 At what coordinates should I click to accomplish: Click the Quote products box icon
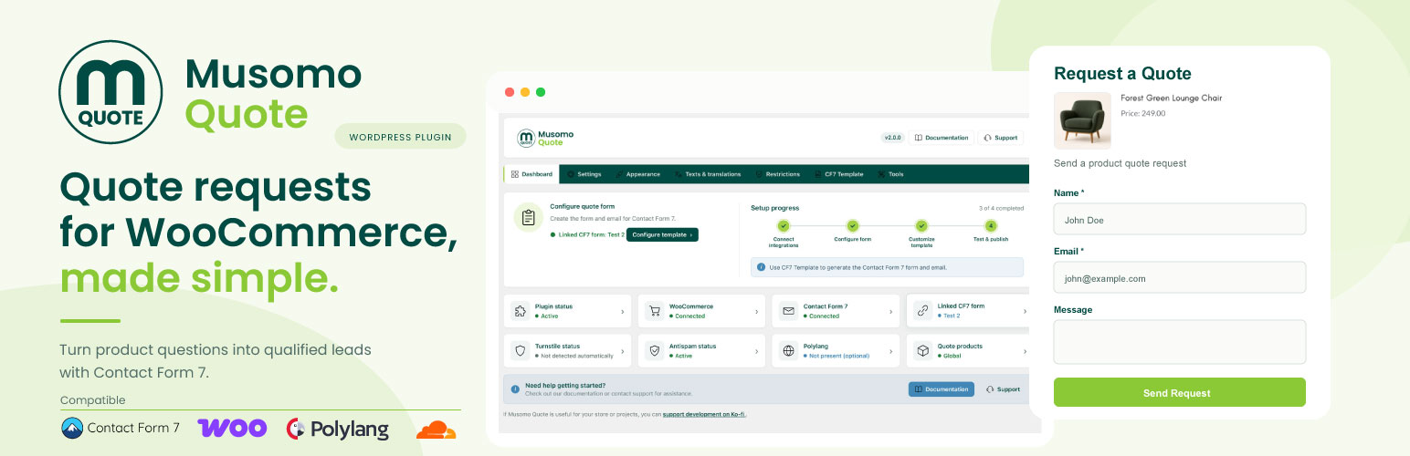pos(922,351)
